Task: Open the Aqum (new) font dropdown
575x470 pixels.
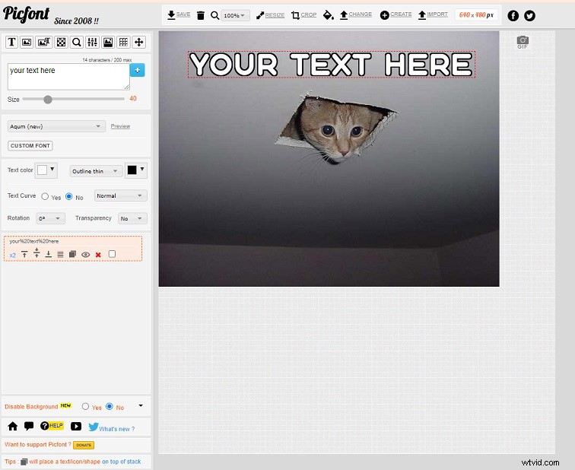Action: coord(56,126)
